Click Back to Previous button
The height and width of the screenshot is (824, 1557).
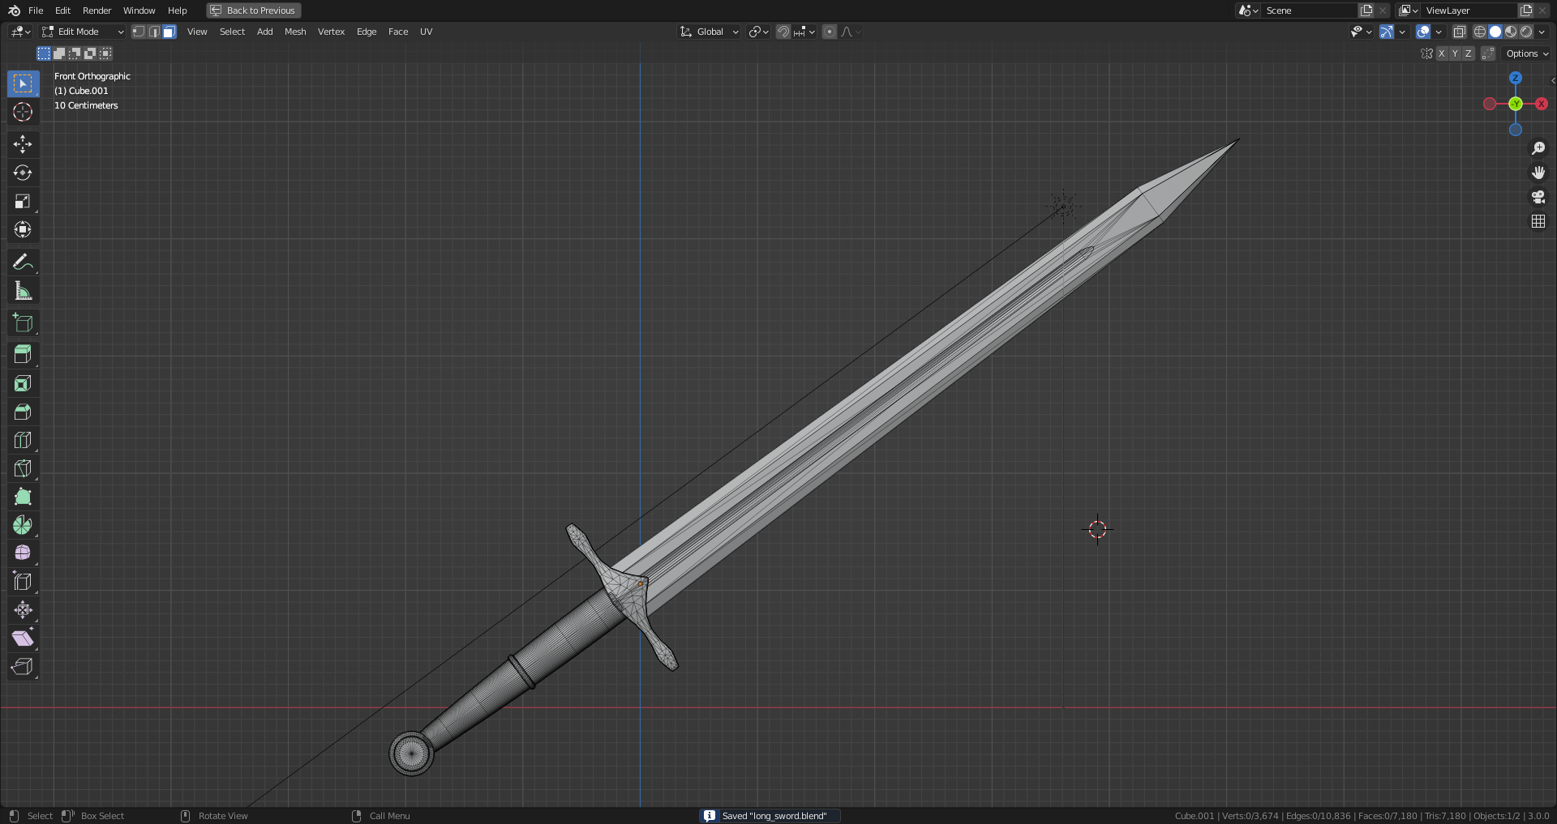pyautogui.click(x=253, y=11)
